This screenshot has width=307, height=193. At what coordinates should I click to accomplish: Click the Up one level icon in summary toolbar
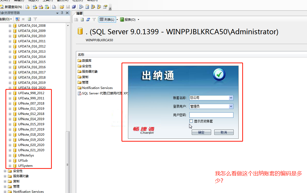(76, 20)
